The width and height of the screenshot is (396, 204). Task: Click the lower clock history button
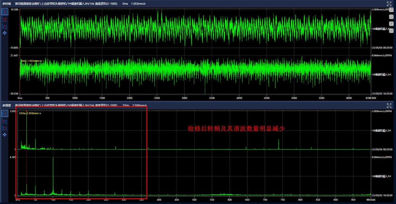(x=391, y=30)
